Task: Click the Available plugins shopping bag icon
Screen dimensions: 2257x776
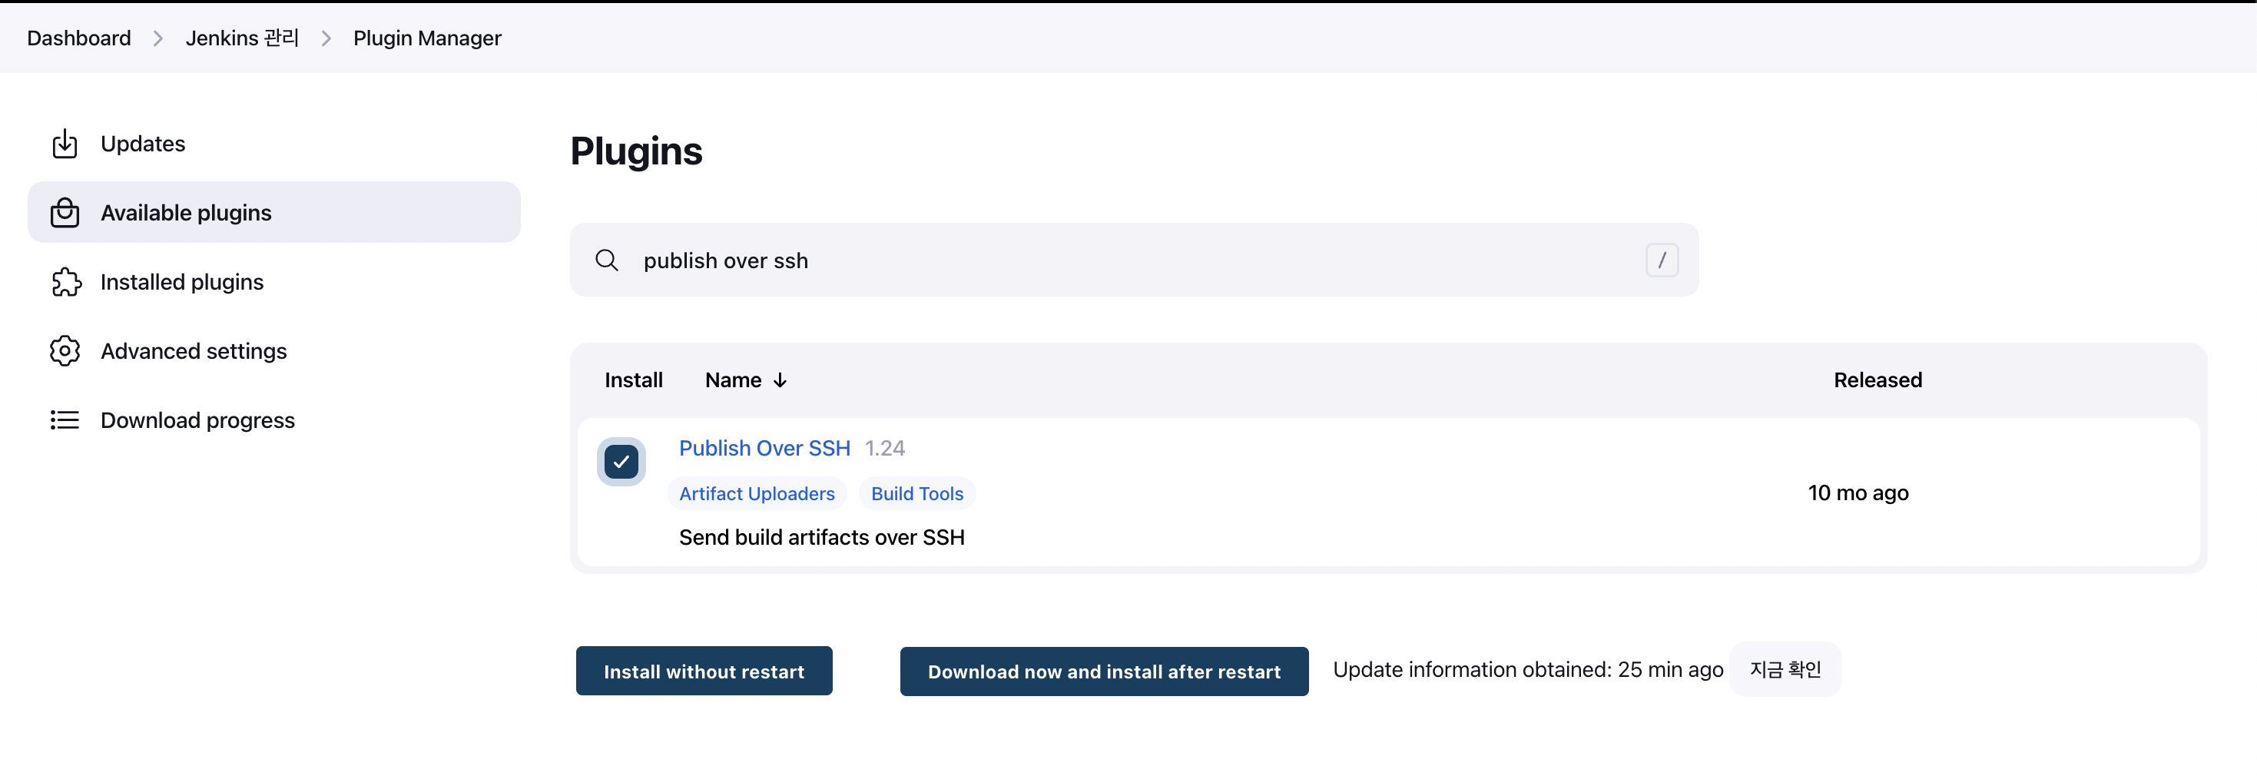Action: tap(65, 213)
